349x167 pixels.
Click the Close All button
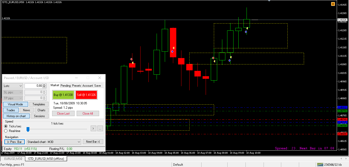[x=88, y=114]
